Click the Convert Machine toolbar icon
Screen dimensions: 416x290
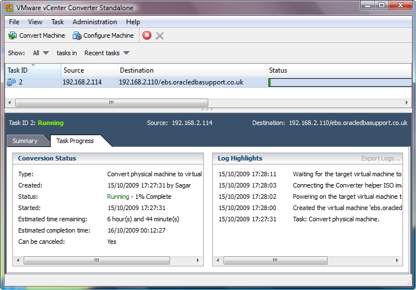coord(12,35)
